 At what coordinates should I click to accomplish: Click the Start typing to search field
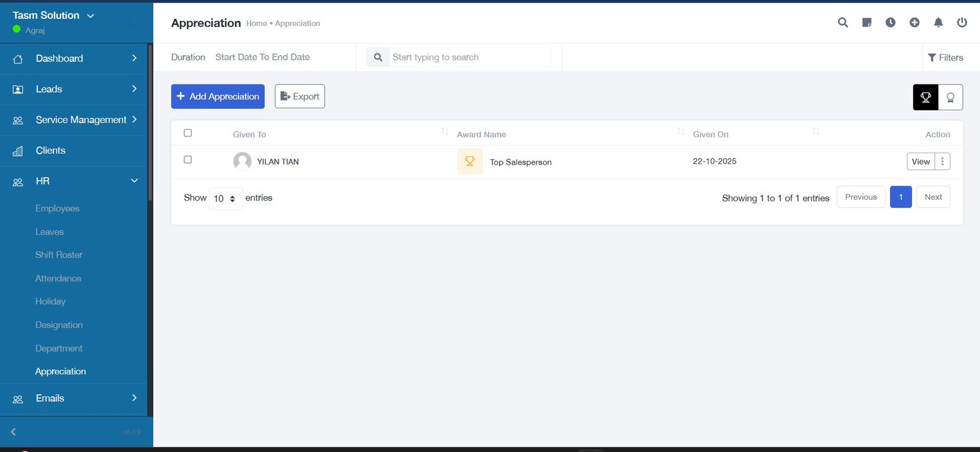tap(469, 58)
